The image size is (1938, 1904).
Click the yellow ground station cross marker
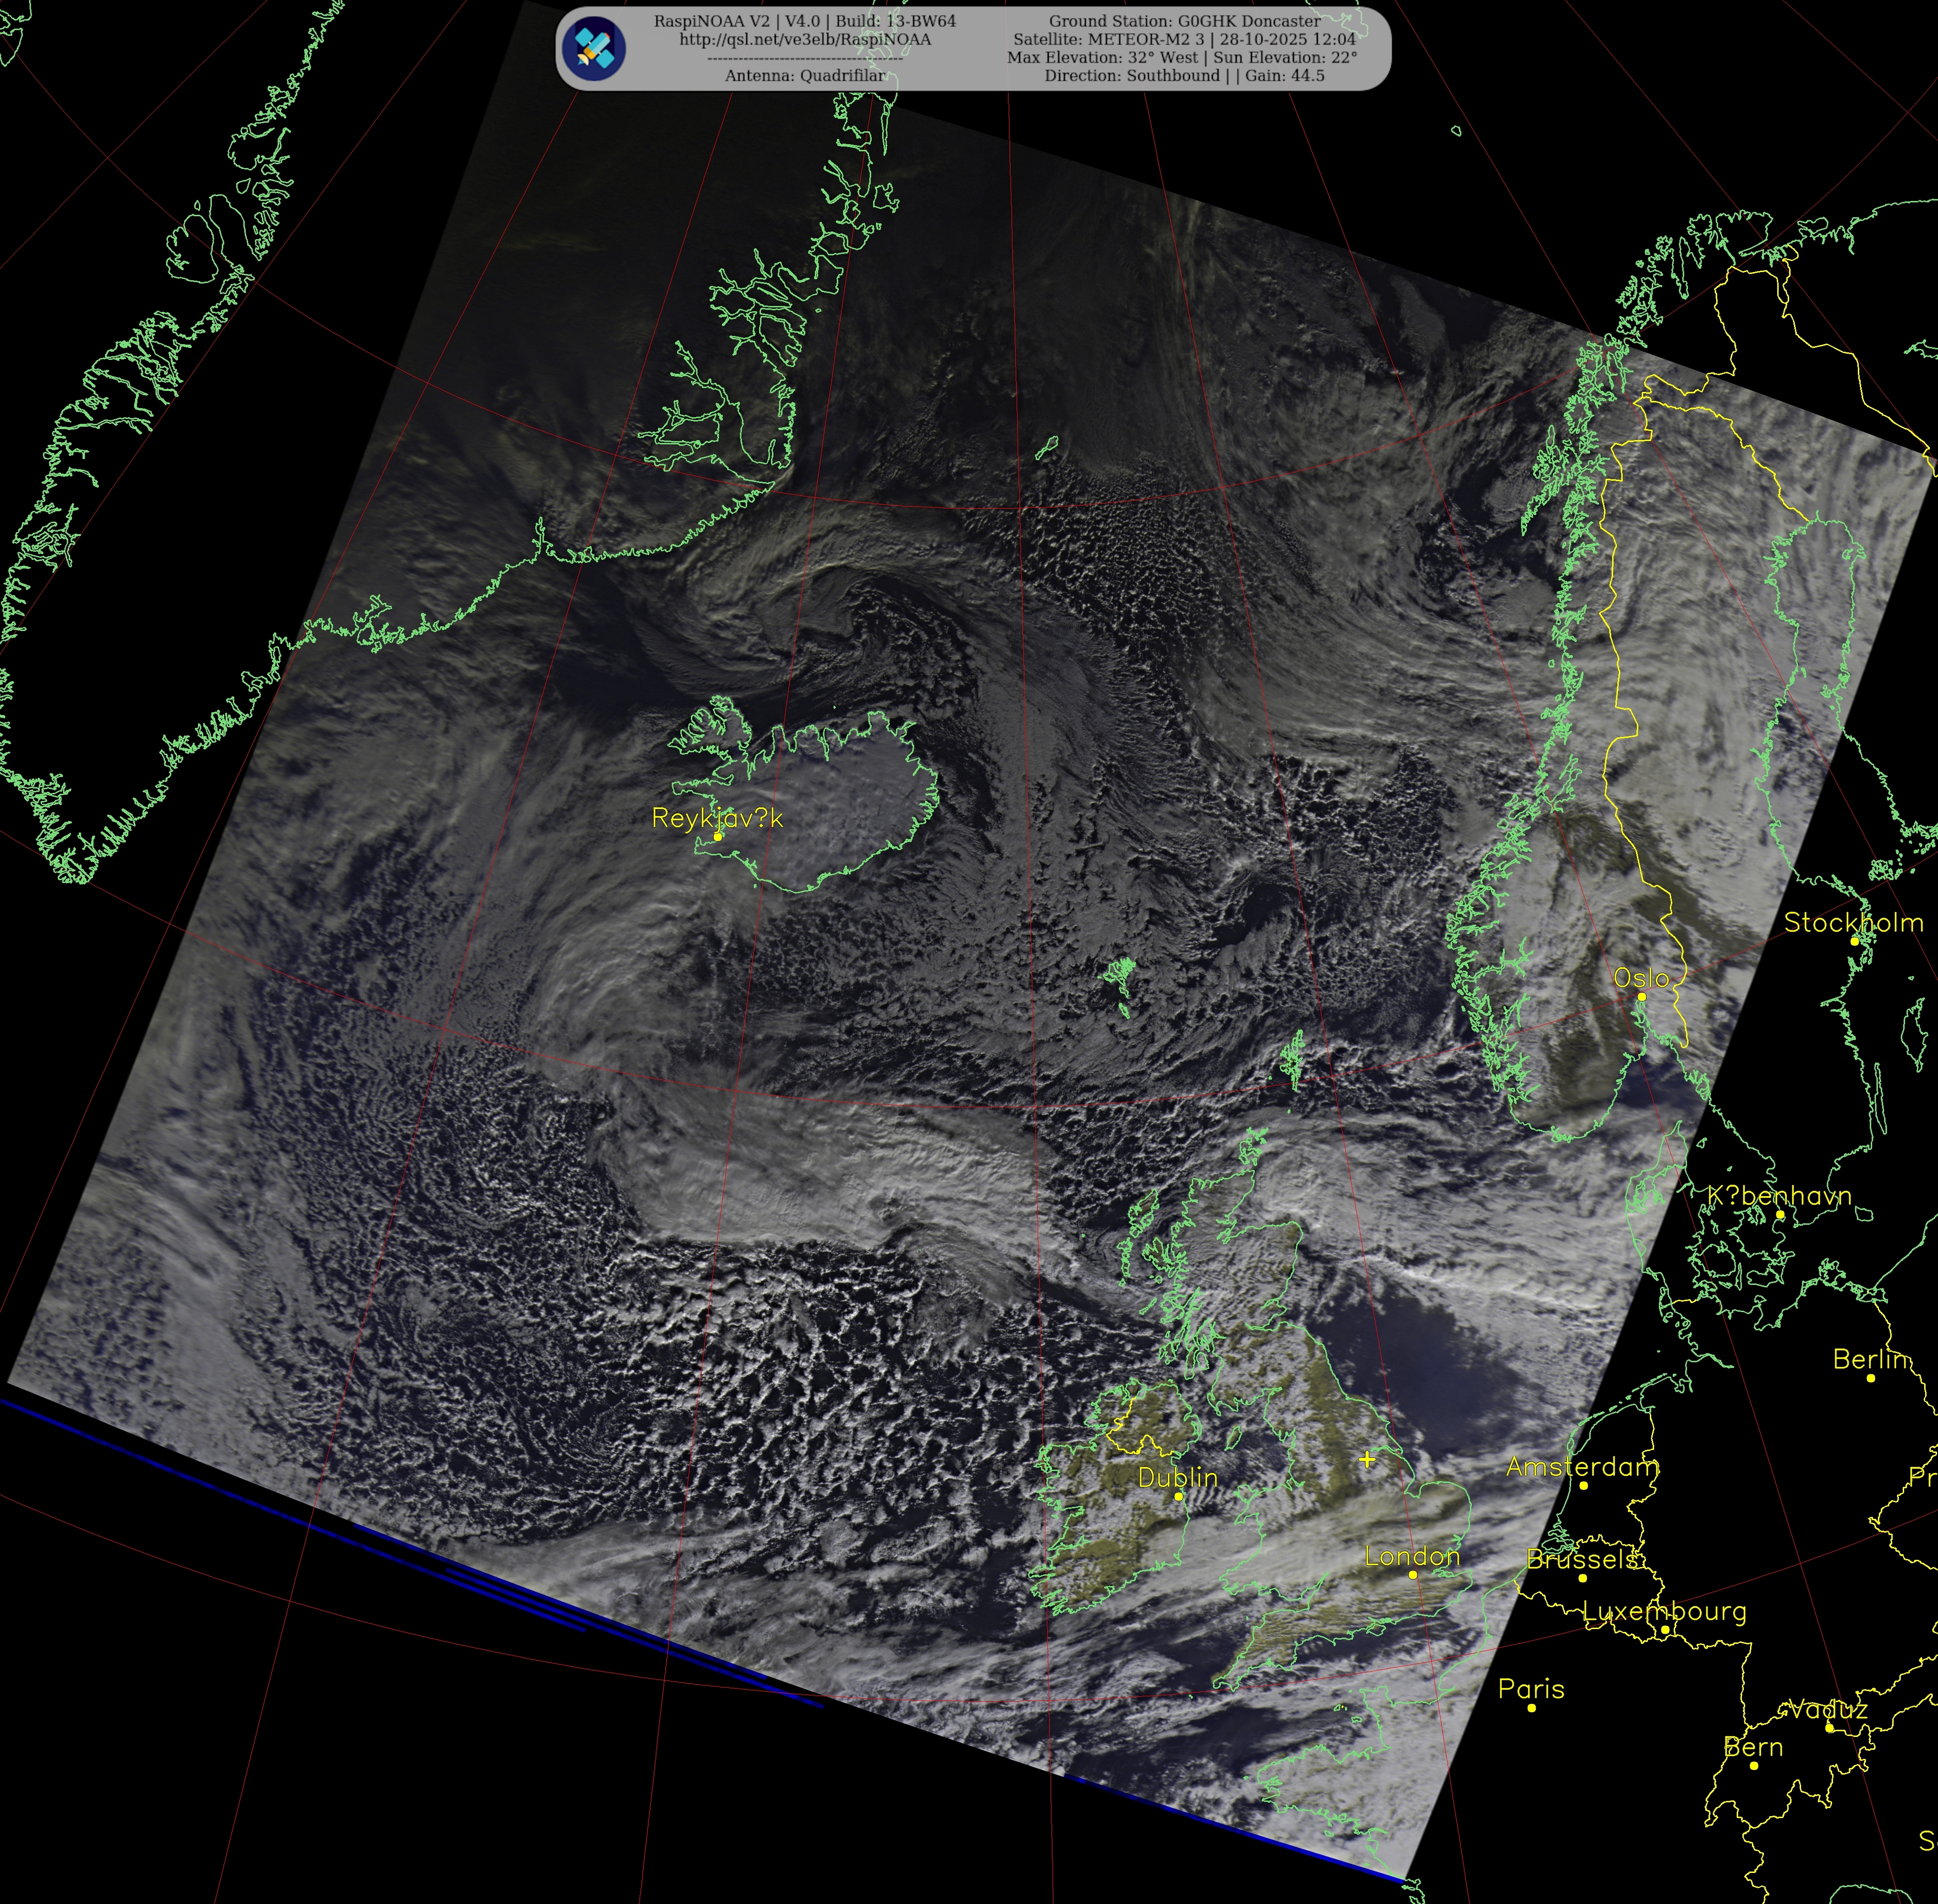pyautogui.click(x=1367, y=1459)
